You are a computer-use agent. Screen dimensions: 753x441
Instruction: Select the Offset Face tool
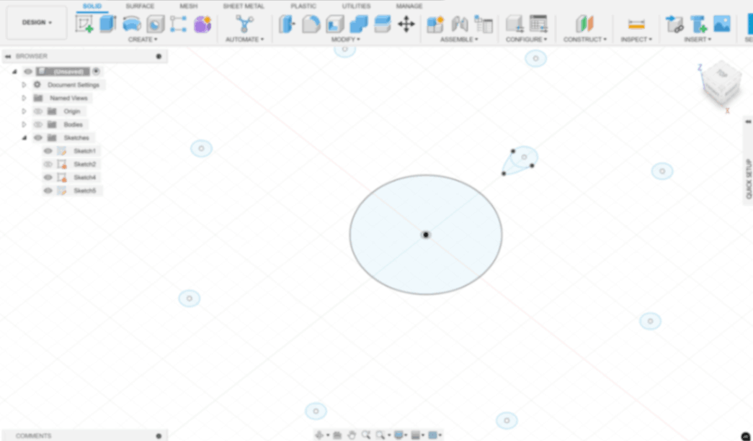click(x=382, y=24)
